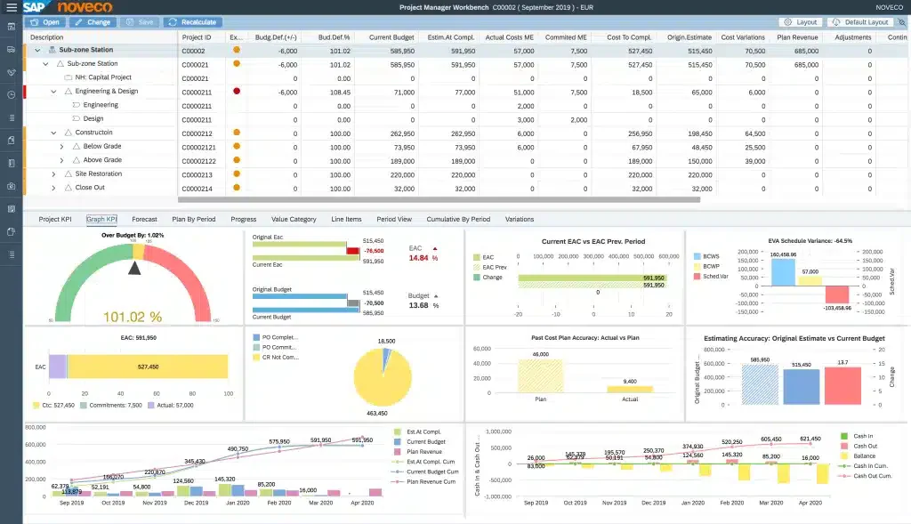Viewport: 911px width, 524px height.
Task: Click the triangle icon next to Site Restoration
Action: tap(69, 173)
